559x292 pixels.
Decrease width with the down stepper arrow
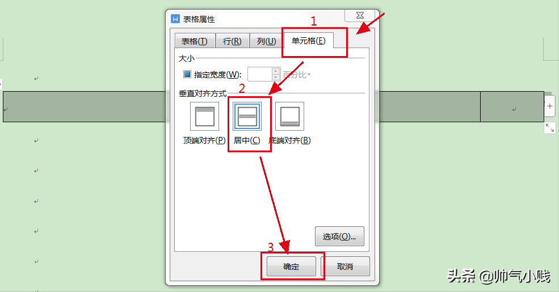276,78
